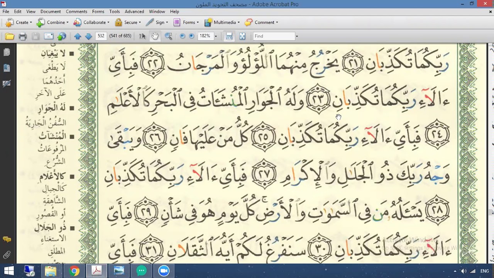The image size is (494, 278).
Task: Click the volume speaker tray icon
Action: click(464, 271)
